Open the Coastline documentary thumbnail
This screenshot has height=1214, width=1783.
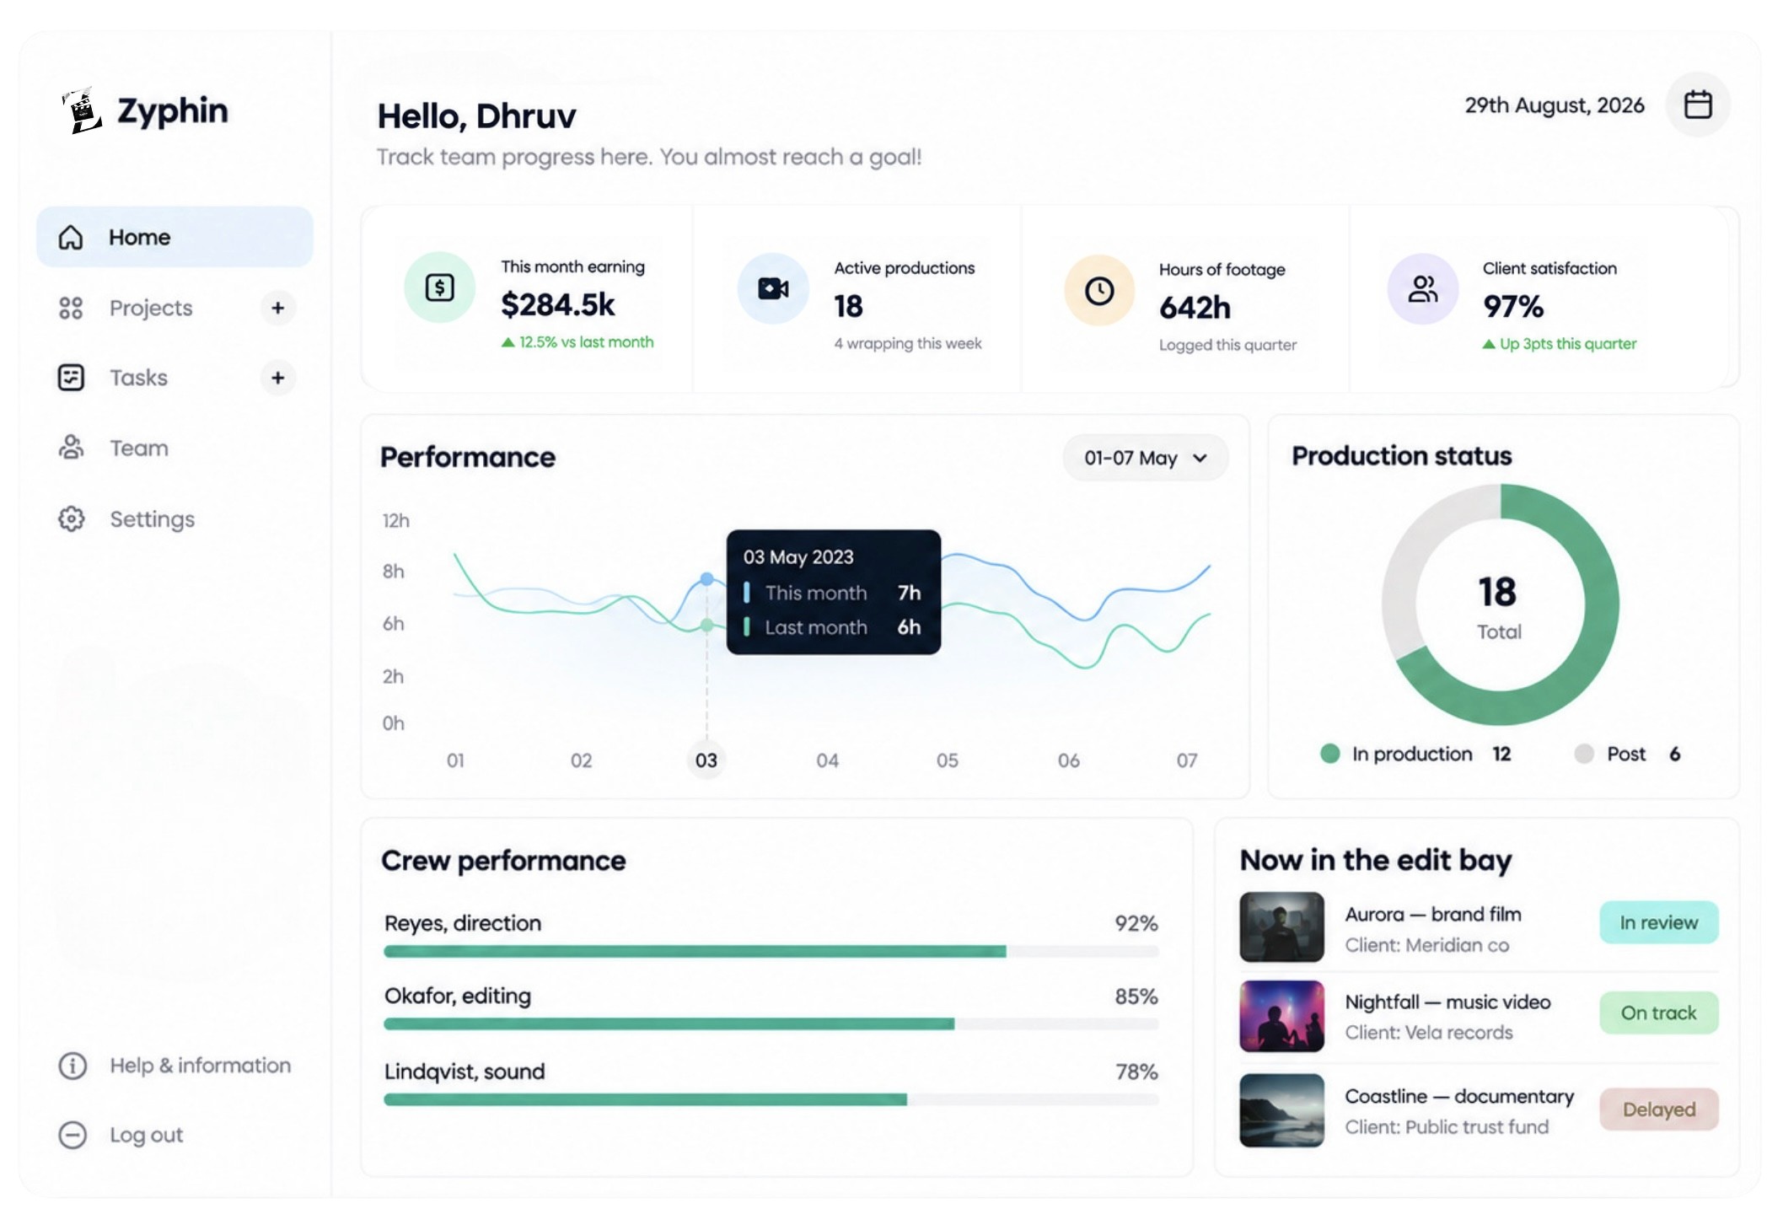(1281, 1110)
